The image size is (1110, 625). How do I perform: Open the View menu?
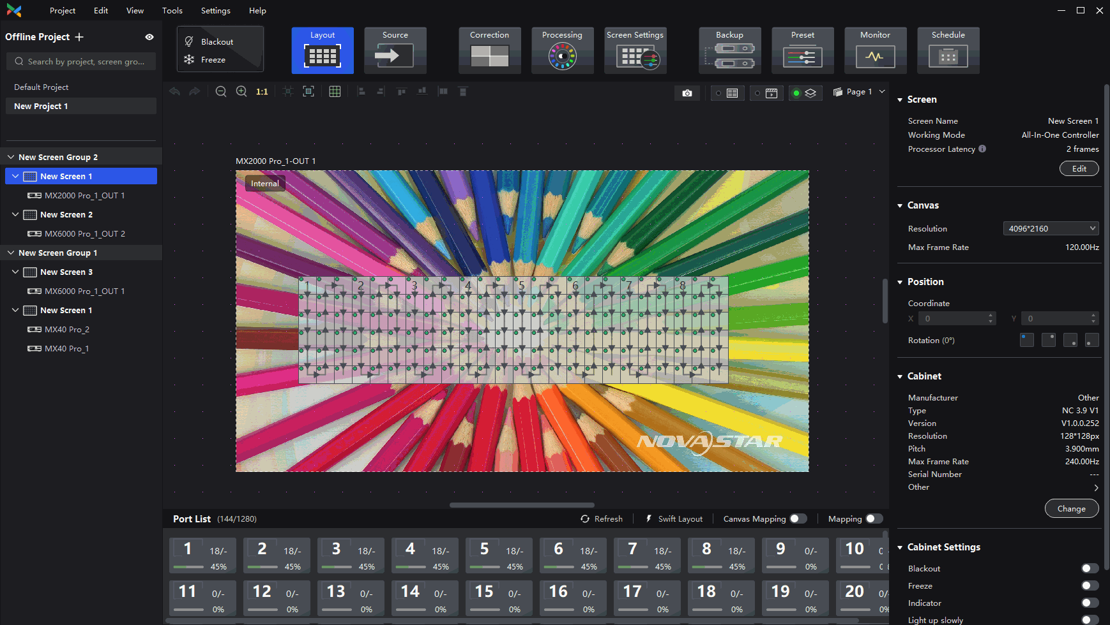click(x=135, y=11)
